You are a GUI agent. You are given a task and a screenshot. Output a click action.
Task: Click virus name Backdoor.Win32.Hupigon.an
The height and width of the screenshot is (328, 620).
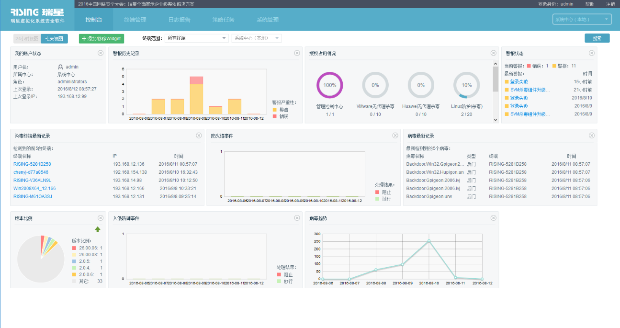[435, 172]
